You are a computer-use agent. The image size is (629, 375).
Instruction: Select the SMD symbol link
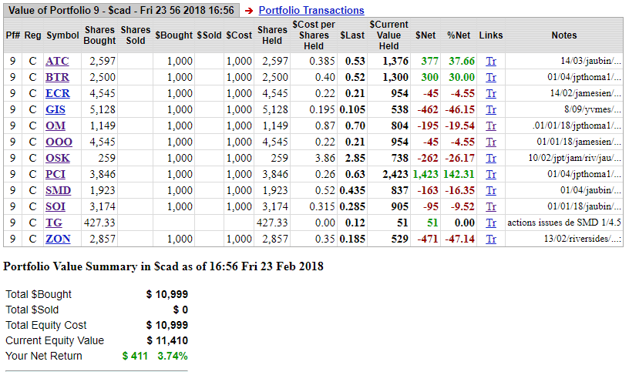58,190
